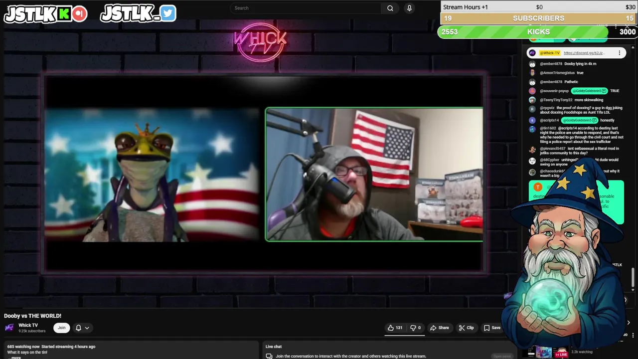Like the video with thumbs up
Viewport: 638px width, 359px height.
pos(395,328)
